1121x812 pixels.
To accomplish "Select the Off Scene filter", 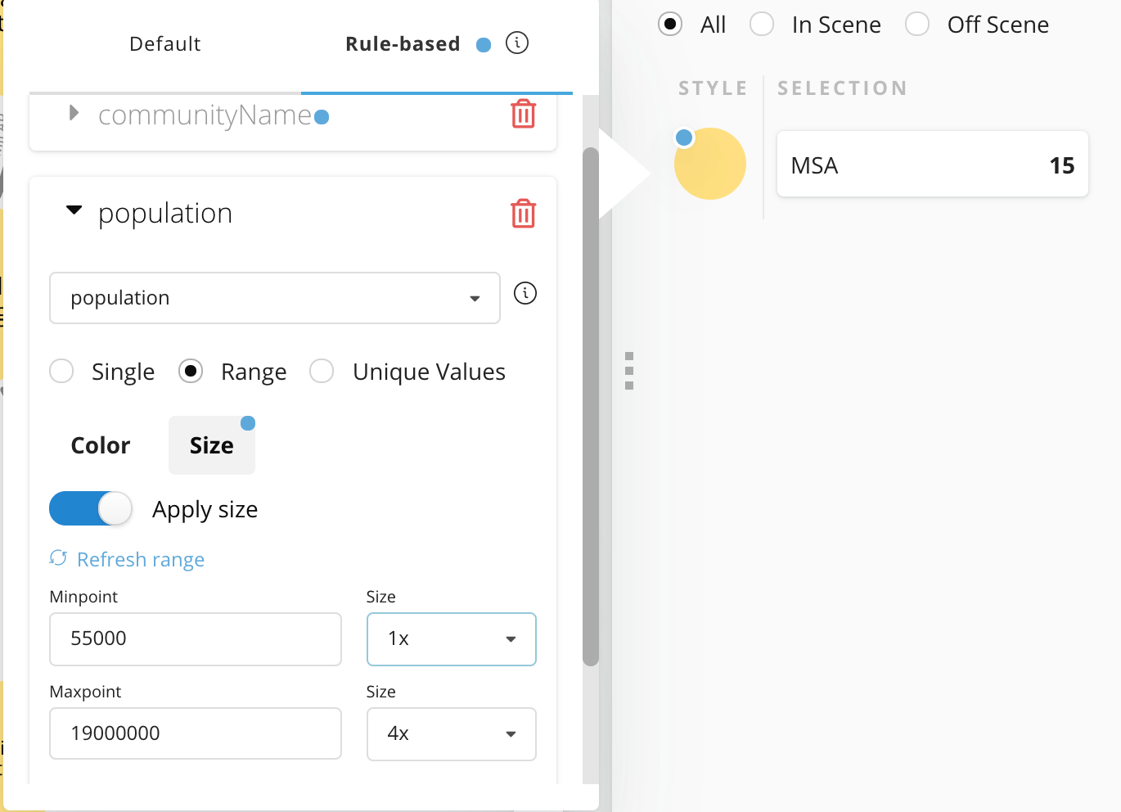I will (917, 25).
